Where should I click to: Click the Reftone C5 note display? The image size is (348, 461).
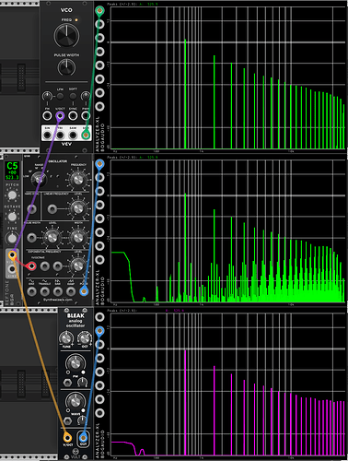coord(13,171)
